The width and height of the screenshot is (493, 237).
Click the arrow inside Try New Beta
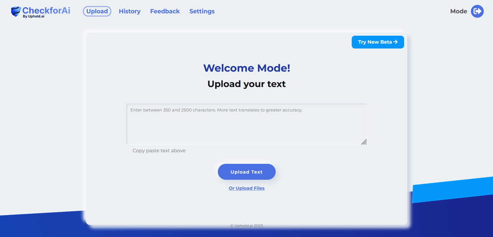395,42
